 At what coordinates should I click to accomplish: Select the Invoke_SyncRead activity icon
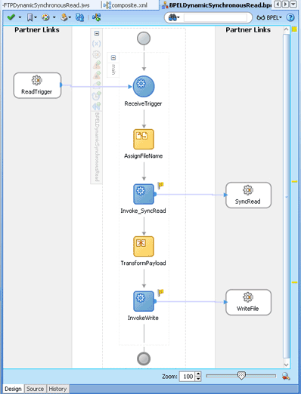144,194
